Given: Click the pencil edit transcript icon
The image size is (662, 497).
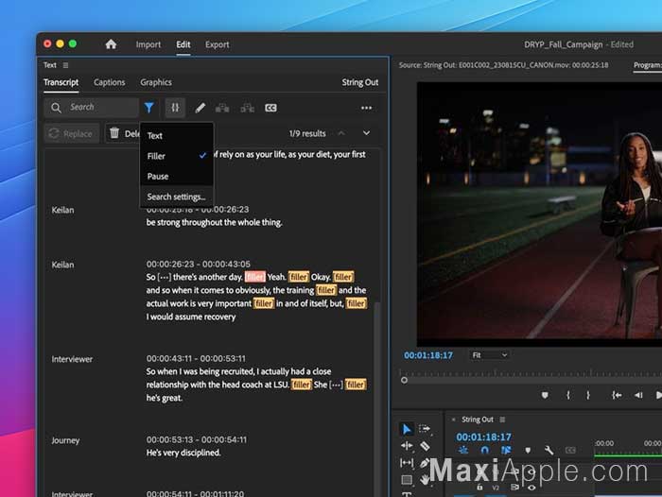Looking at the screenshot, I should tap(200, 108).
